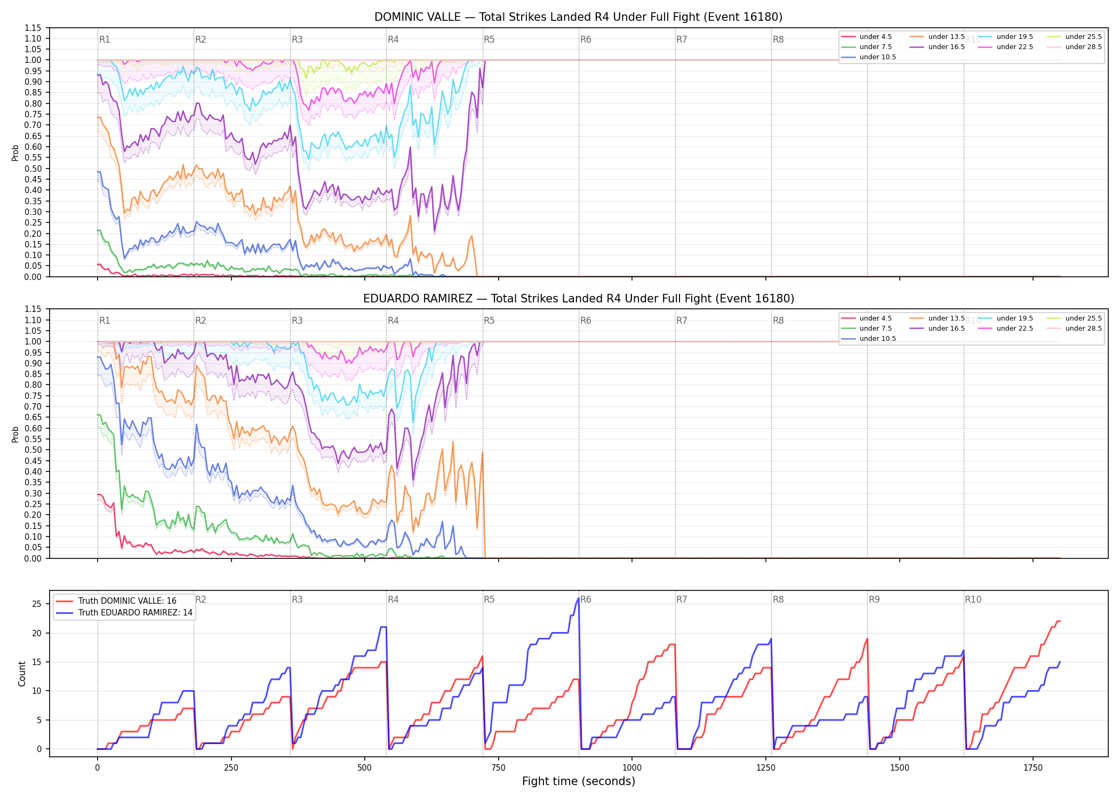Viewport: 1120px width, 800px height.
Task: Click x-axis tick label 500
Action: click(365, 768)
